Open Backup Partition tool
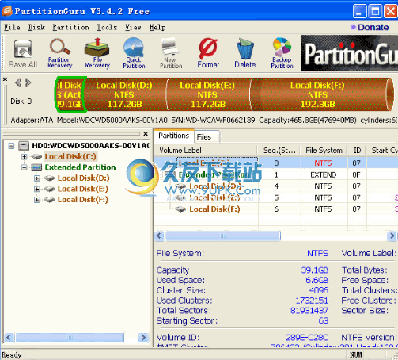The width and height of the screenshot is (398, 360). point(282,54)
